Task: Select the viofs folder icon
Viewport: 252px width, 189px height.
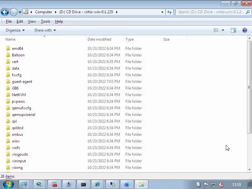Action: [8, 147]
